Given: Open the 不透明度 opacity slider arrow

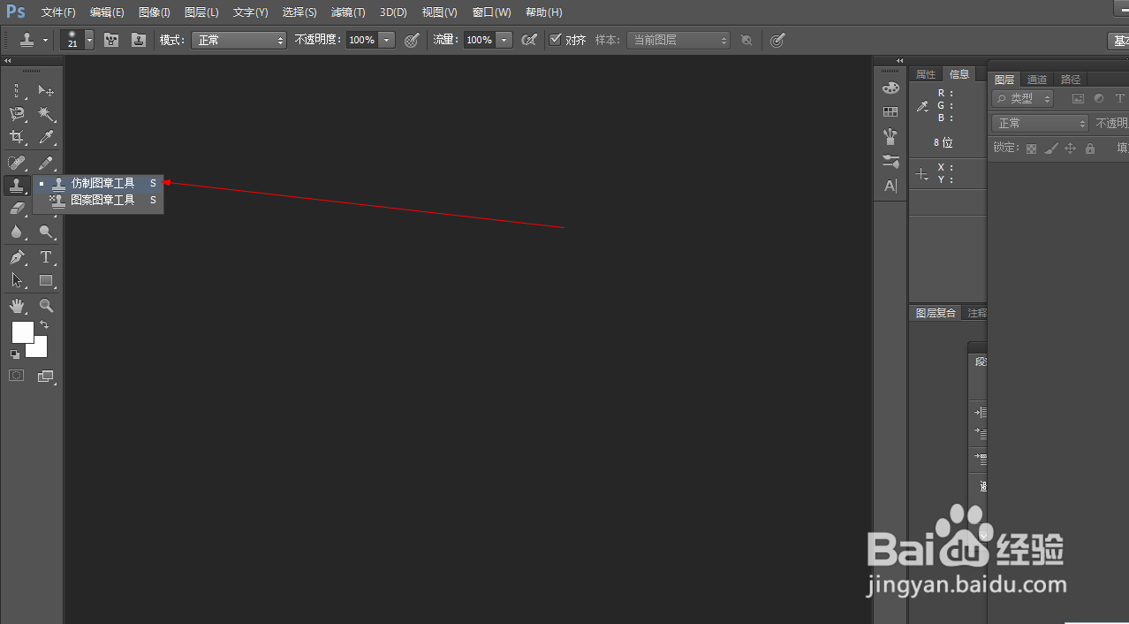Looking at the screenshot, I should click(386, 40).
